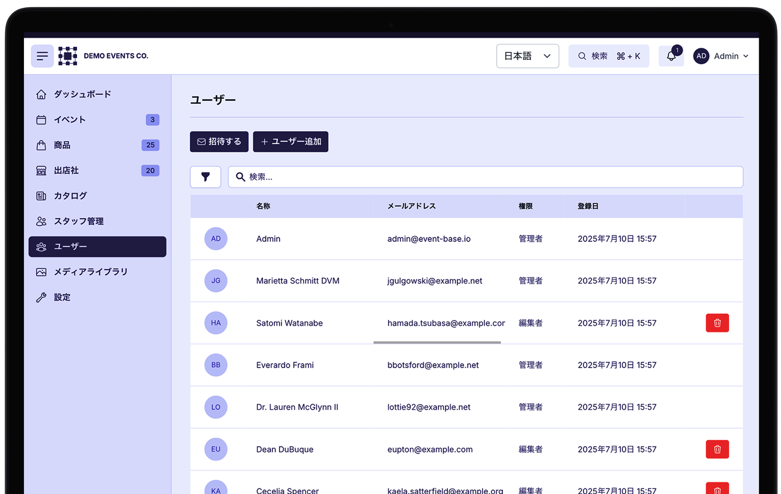Click the dashboard home icon

pos(41,94)
